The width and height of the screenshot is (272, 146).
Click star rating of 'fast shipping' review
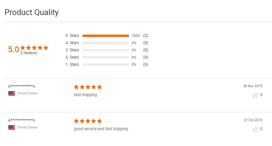(88, 87)
